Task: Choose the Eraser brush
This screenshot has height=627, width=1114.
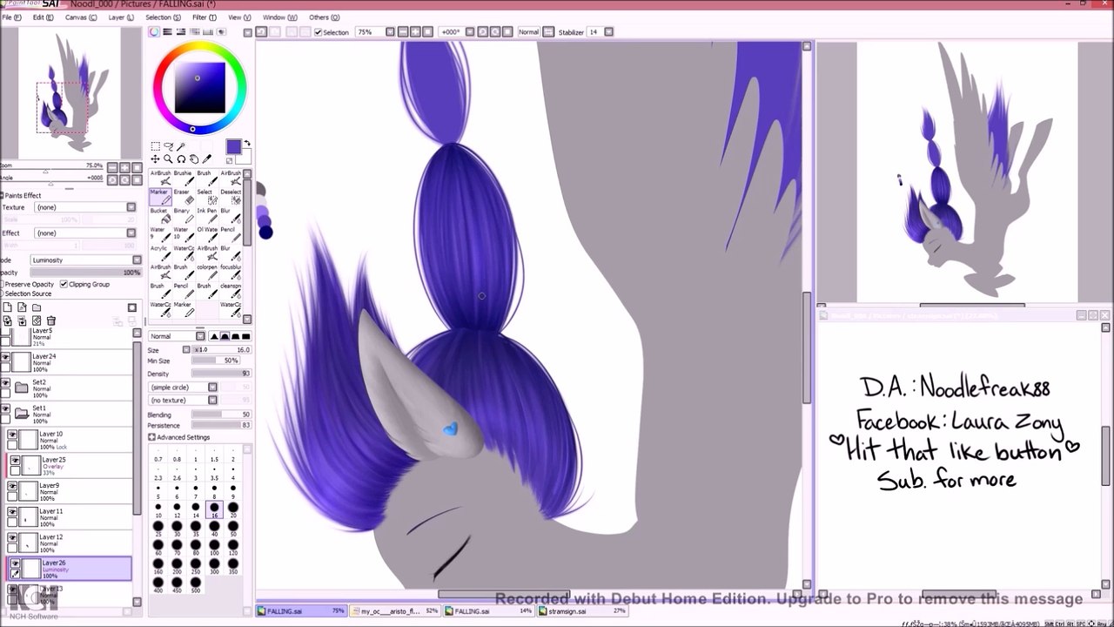Action: (182, 197)
